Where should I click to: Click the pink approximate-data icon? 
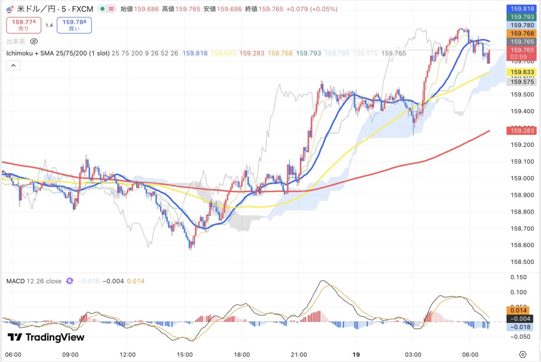click(x=111, y=9)
